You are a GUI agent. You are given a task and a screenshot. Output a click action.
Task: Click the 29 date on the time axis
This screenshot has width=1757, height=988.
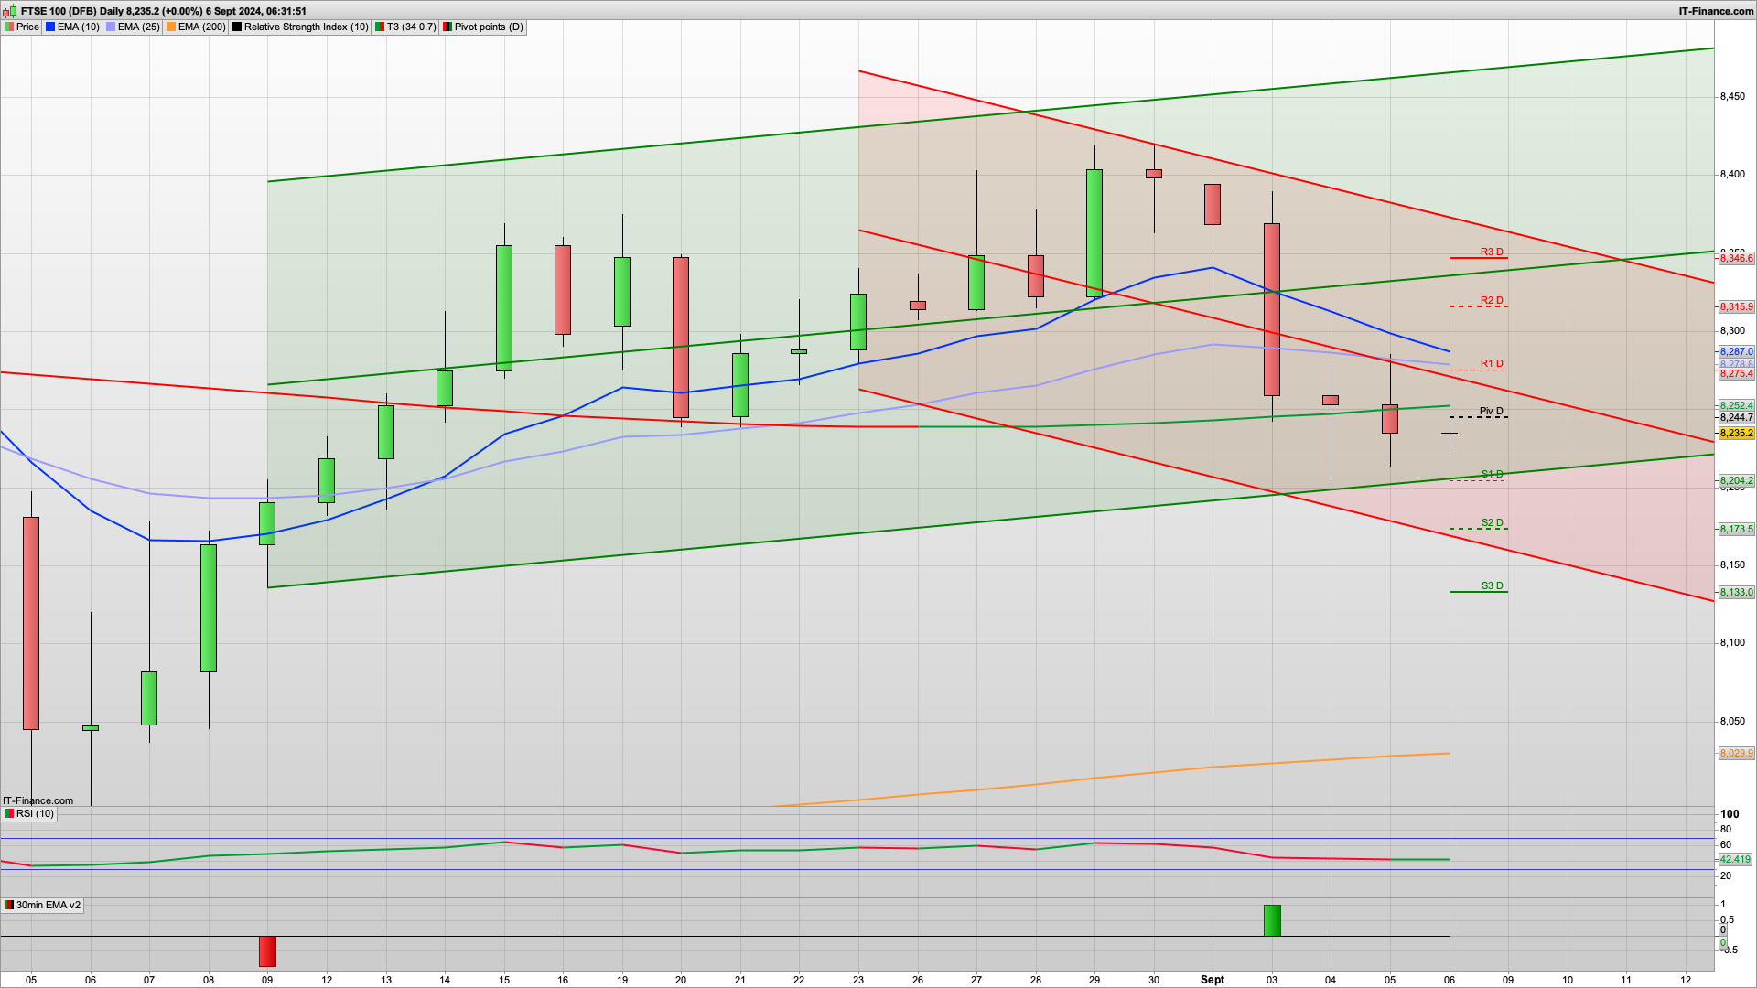[1094, 979]
